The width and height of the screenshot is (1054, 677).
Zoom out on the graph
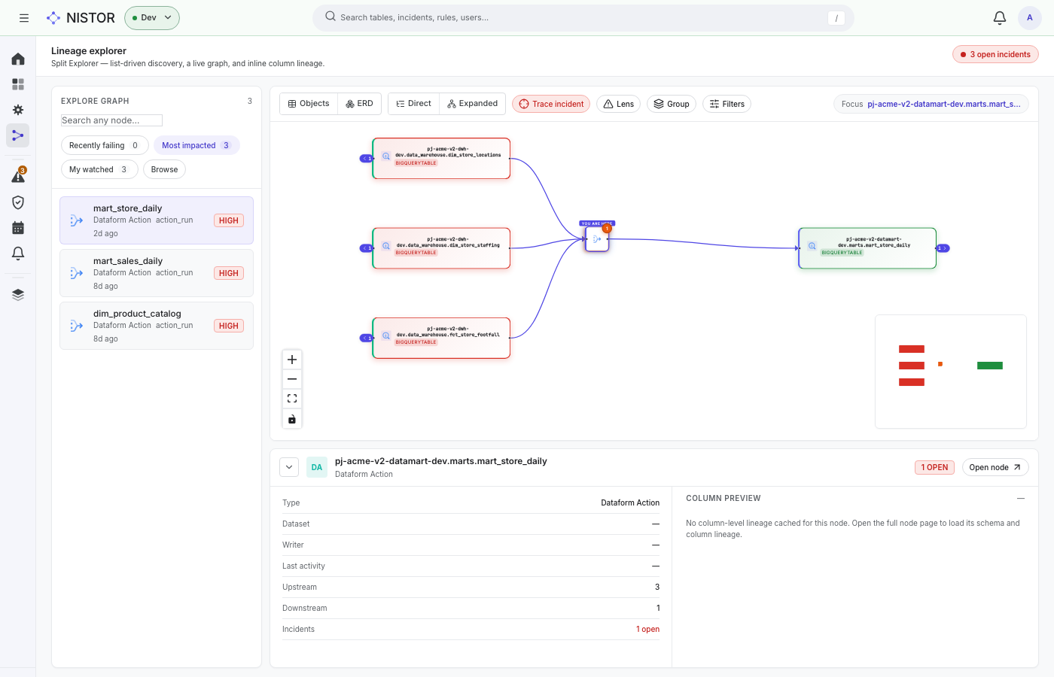coord(292,379)
